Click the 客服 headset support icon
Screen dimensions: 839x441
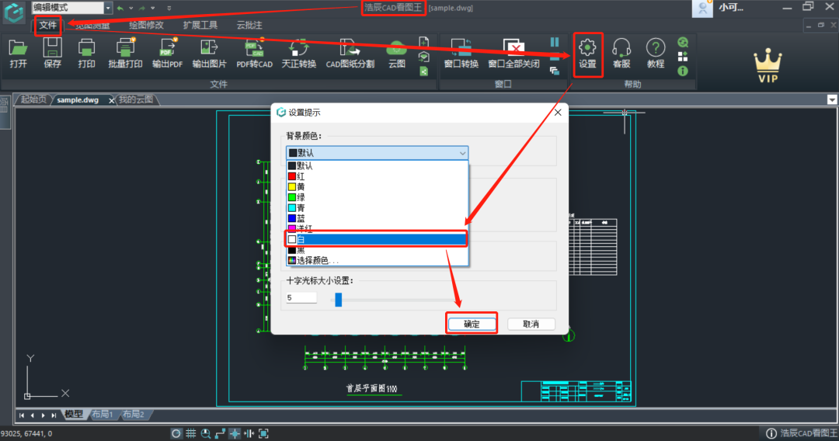click(621, 53)
